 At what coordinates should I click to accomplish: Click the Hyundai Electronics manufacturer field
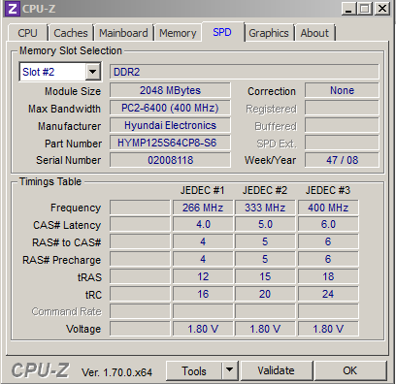170,125
